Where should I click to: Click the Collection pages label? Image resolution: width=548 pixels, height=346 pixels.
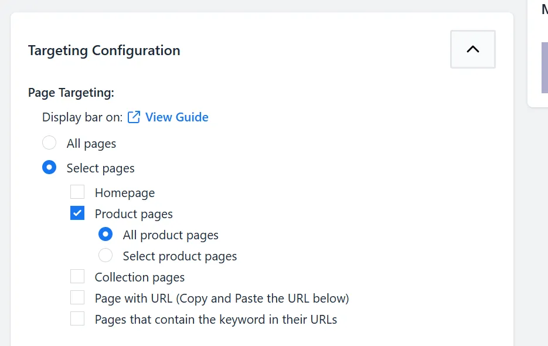tap(140, 277)
